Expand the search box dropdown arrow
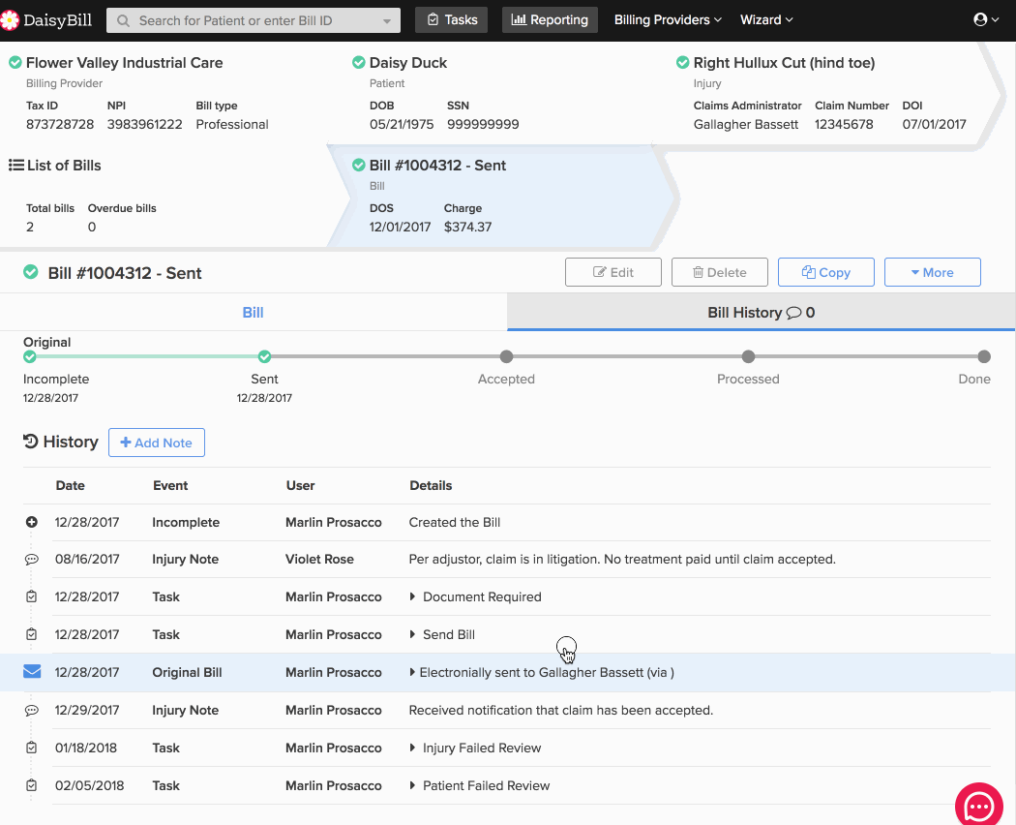The image size is (1016, 825). tap(387, 21)
